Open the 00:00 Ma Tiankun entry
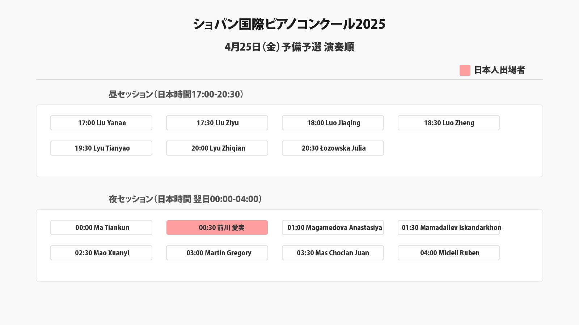Image resolution: width=579 pixels, height=325 pixels. [101, 227]
